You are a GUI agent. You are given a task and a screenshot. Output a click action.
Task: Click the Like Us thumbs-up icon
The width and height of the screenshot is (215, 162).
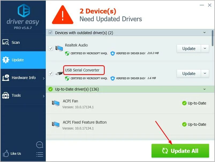click(6, 153)
